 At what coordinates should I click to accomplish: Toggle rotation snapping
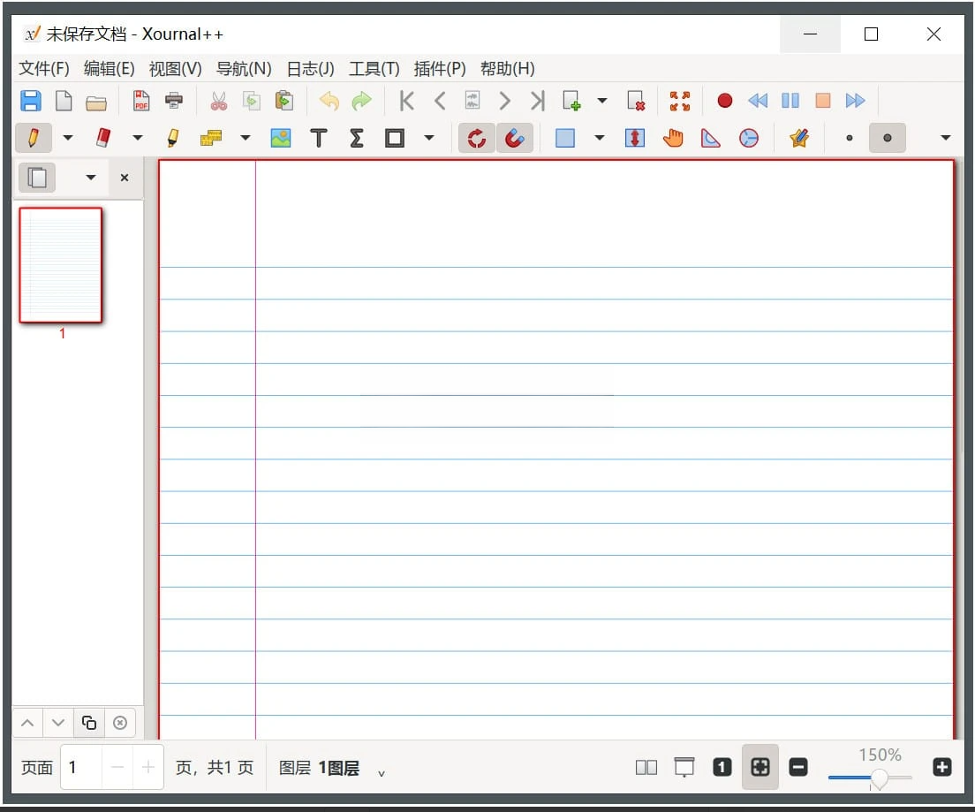point(477,138)
